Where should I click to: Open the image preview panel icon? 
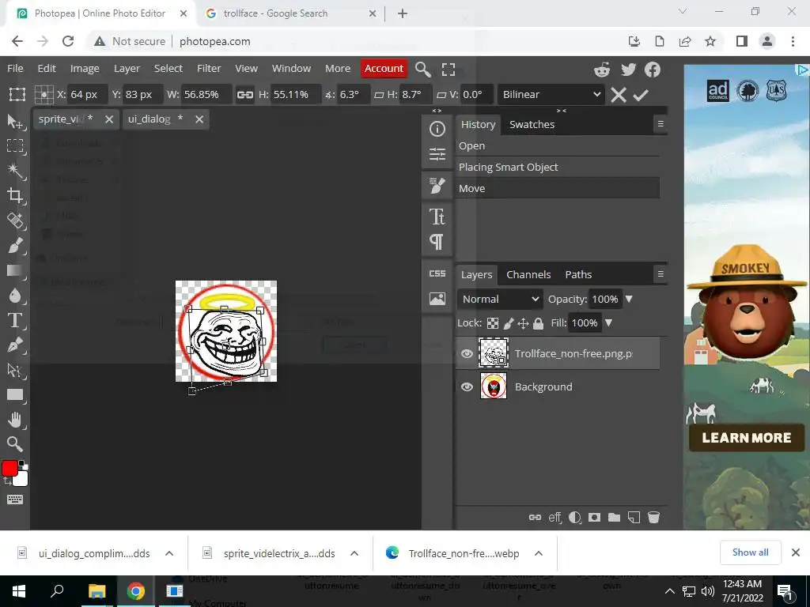click(x=437, y=298)
